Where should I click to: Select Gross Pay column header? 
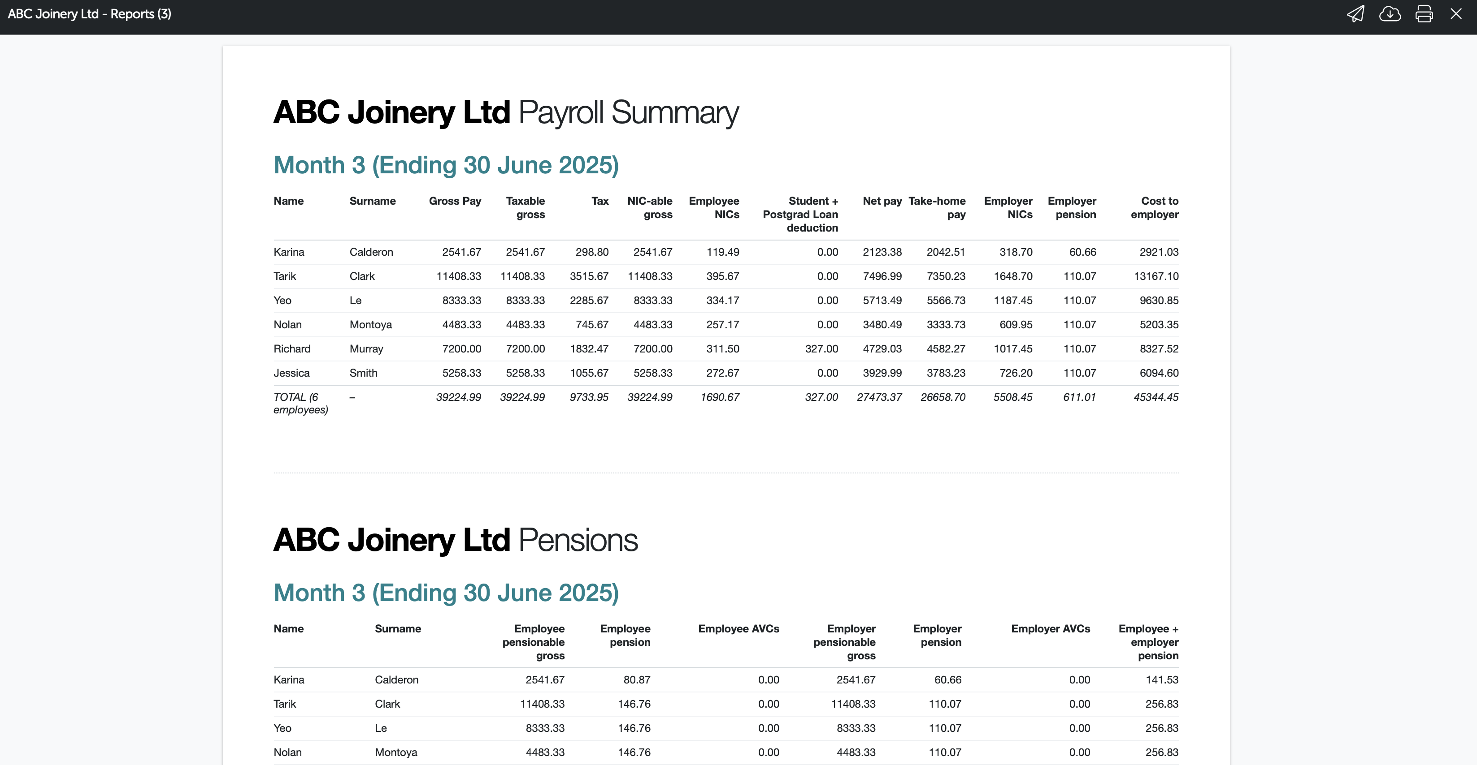coord(455,201)
